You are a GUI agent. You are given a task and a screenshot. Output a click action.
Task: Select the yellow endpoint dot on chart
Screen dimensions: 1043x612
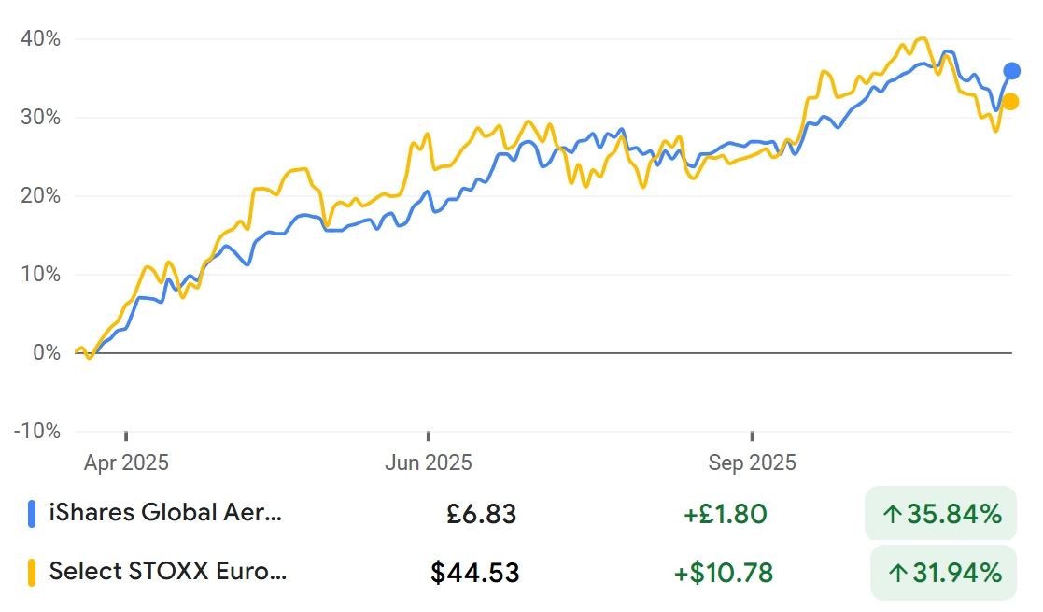(1010, 102)
